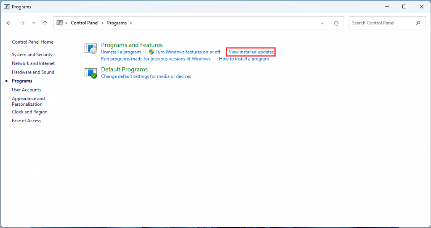Open Clock and Region category
The width and height of the screenshot is (431, 228).
coord(30,112)
